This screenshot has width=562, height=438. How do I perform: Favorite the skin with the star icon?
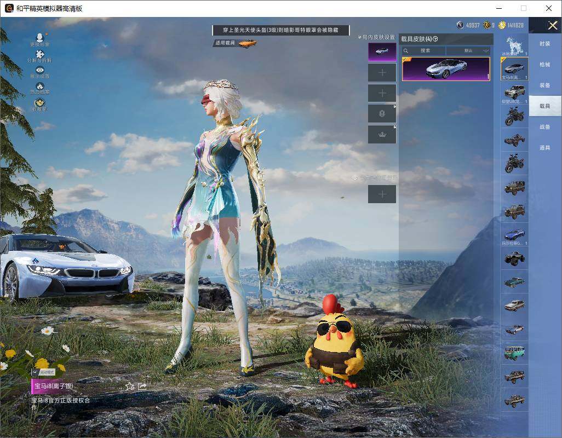(130, 386)
